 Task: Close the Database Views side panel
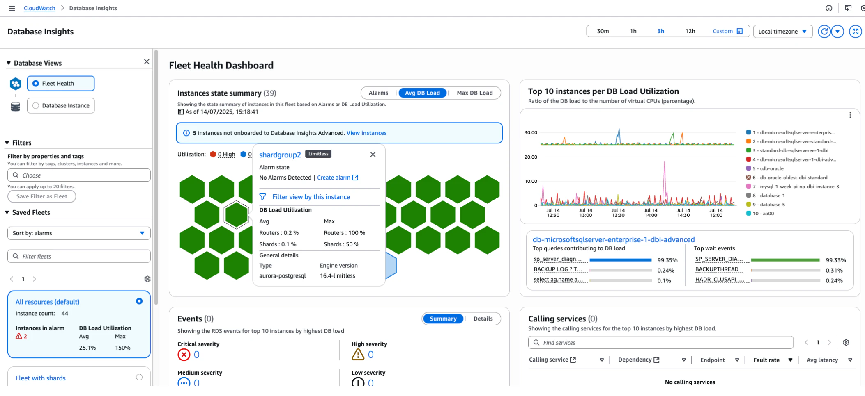click(147, 61)
